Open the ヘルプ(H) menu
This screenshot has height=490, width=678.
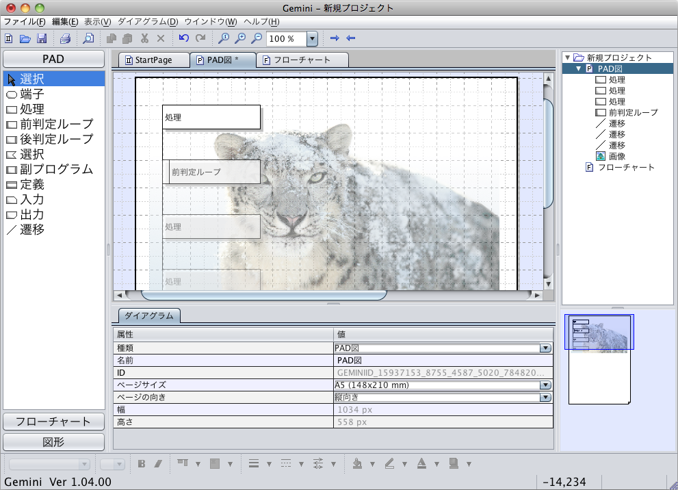[x=261, y=22]
